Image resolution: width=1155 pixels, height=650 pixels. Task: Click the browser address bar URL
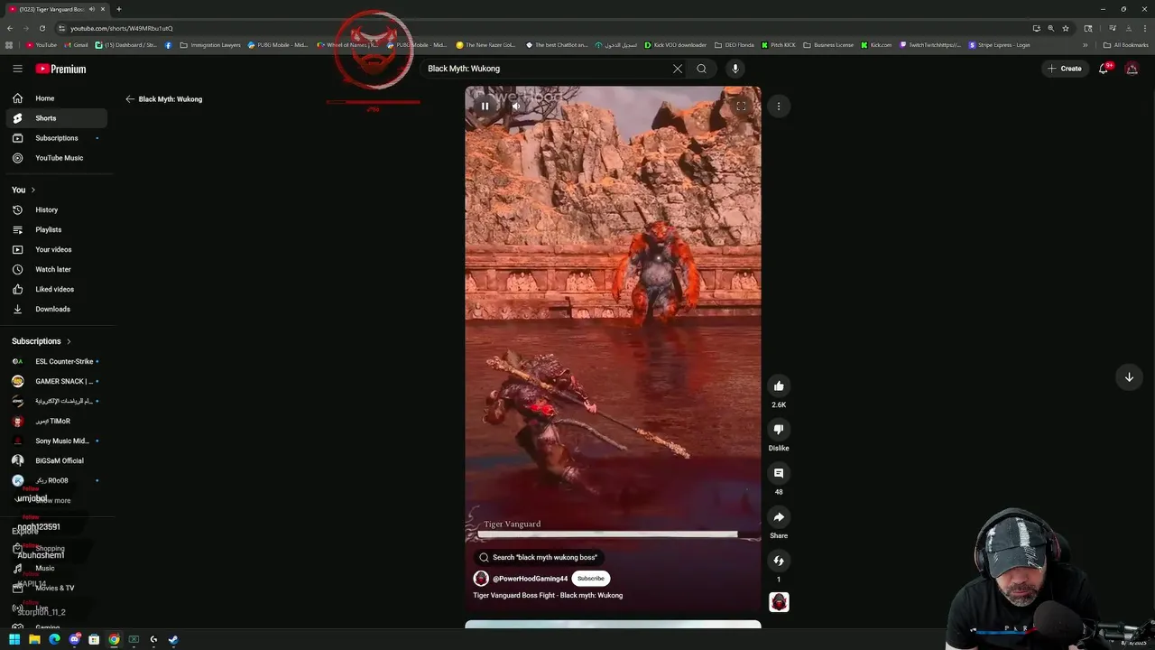click(121, 28)
